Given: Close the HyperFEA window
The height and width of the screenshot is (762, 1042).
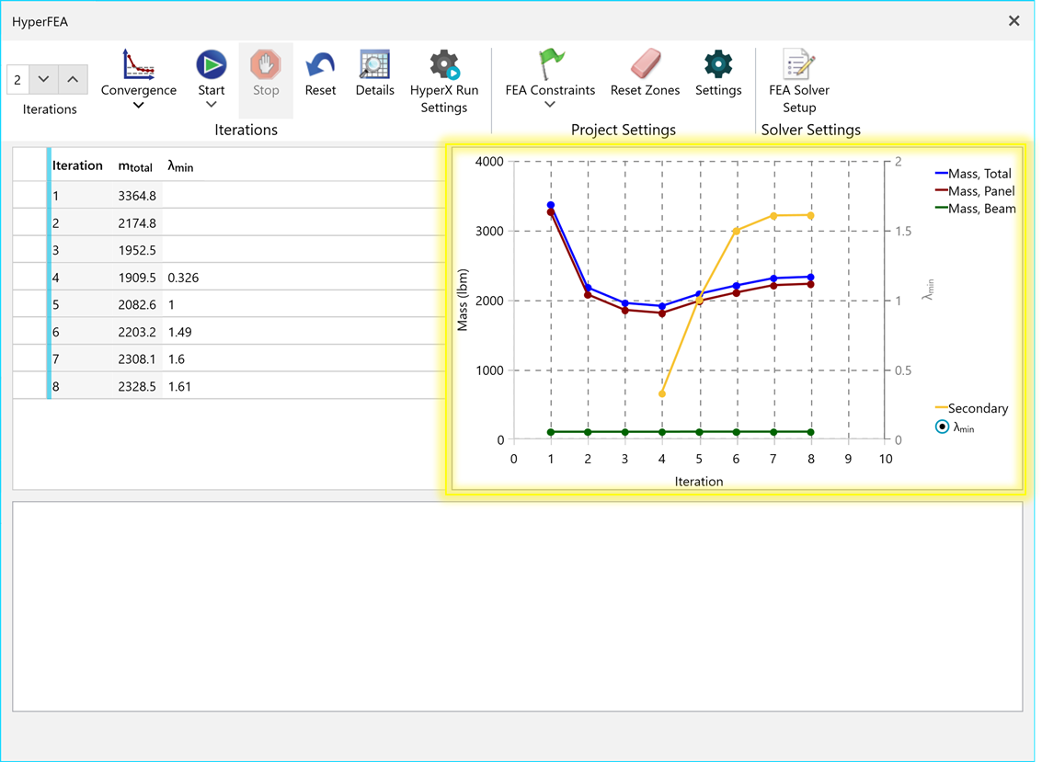Looking at the screenshot, I should (x=1014, y=21).
